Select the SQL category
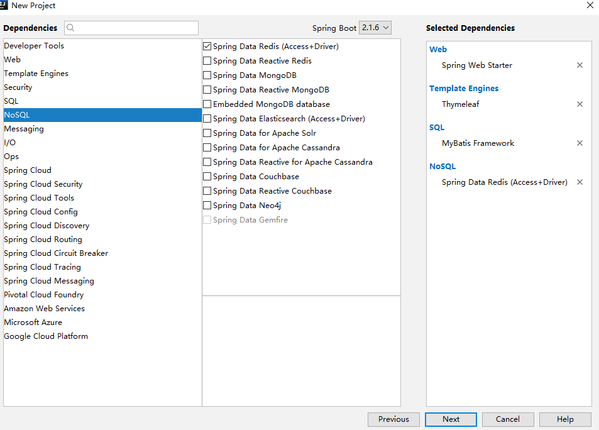Screen dimensions: 599x430 click(x=102, y=101)
